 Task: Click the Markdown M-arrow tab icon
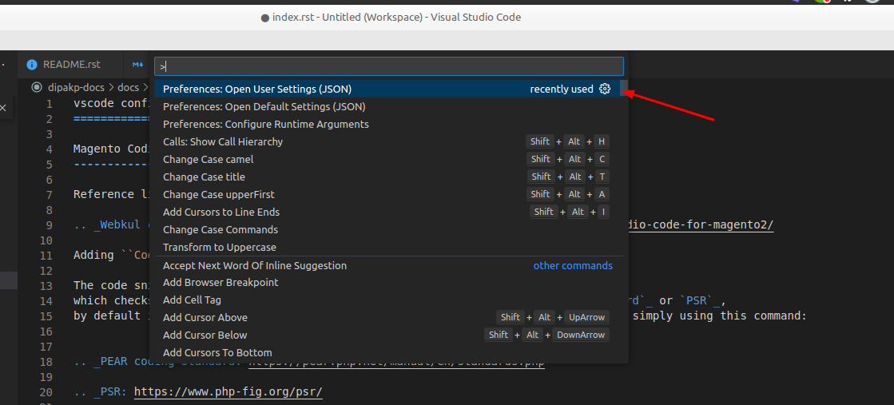coord(138,65)
